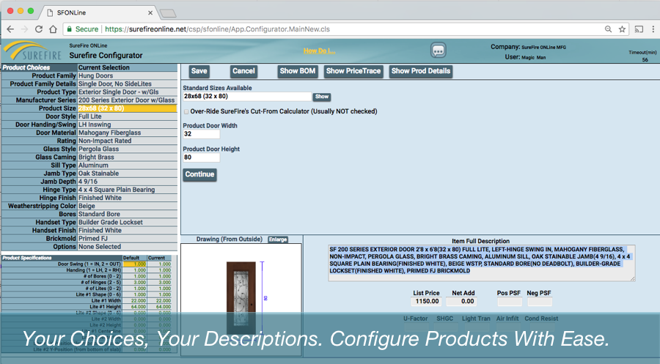Reload the page with refresh icon
Screen dimensions: 660x364
pos(39,29)
